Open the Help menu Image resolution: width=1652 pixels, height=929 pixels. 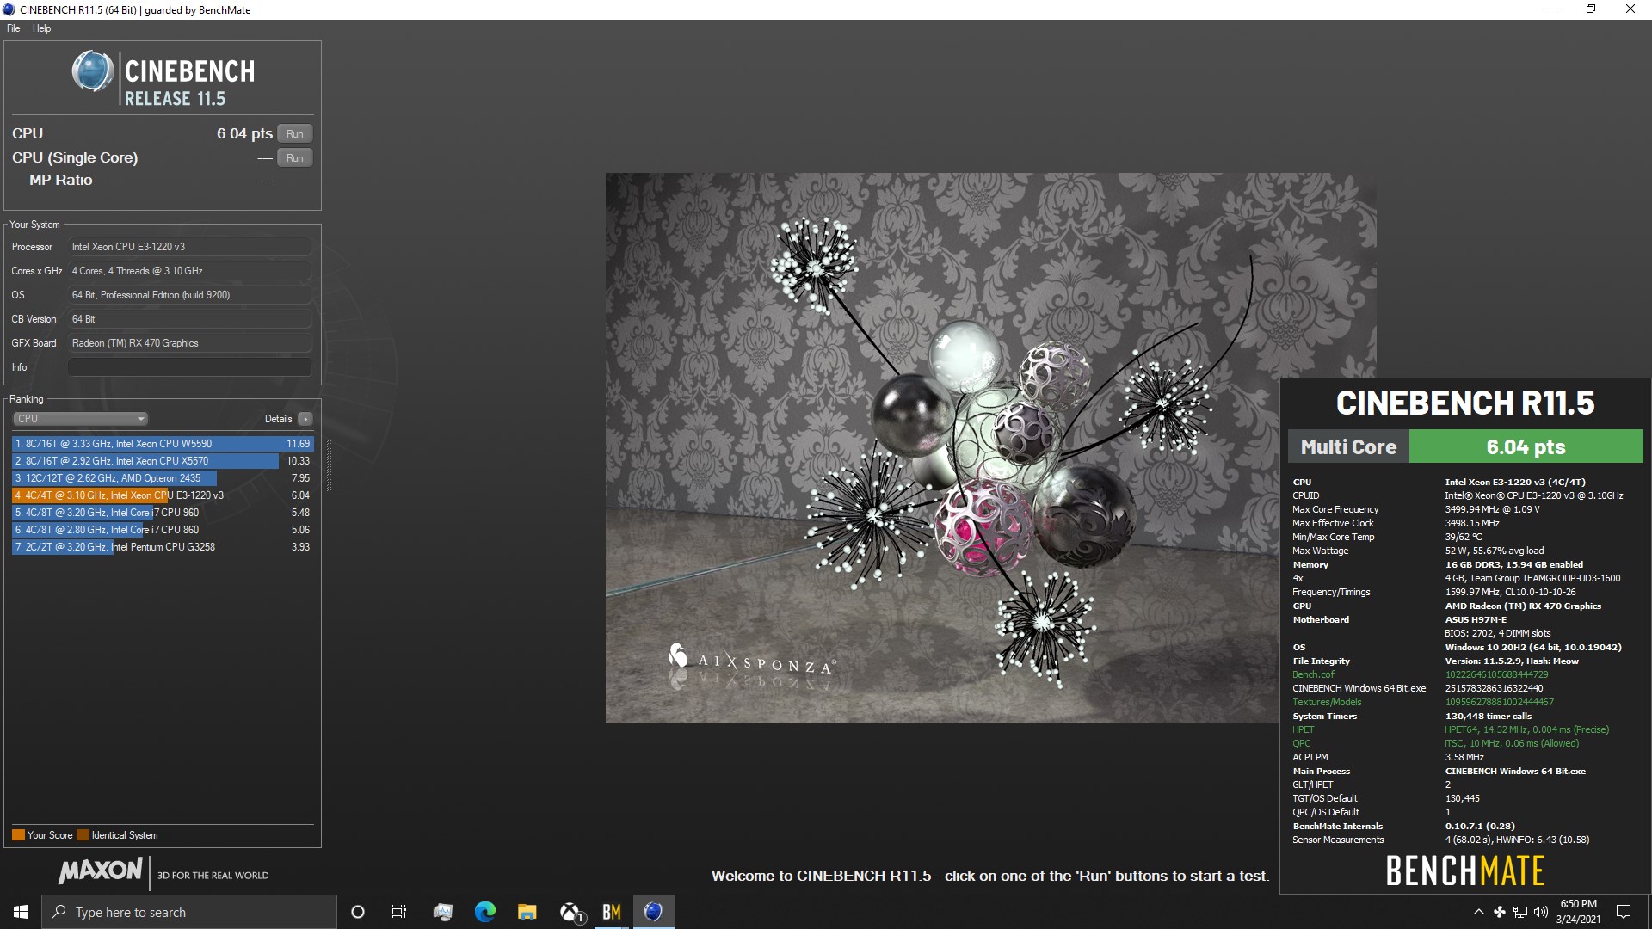point(41,28)
